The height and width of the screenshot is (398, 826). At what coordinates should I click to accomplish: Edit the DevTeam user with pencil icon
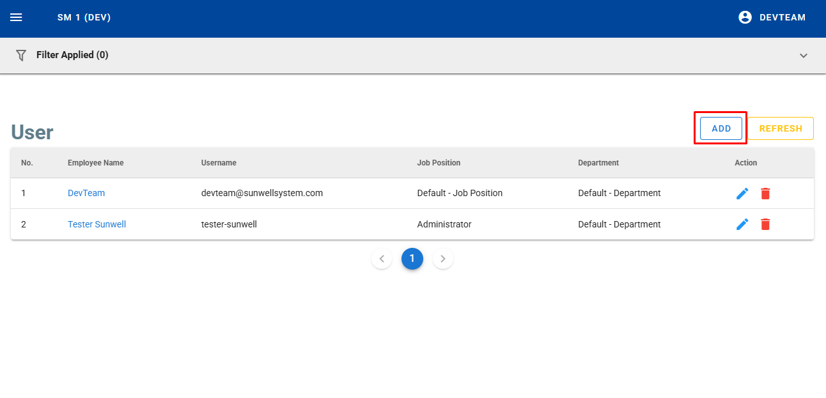[742, 194]
